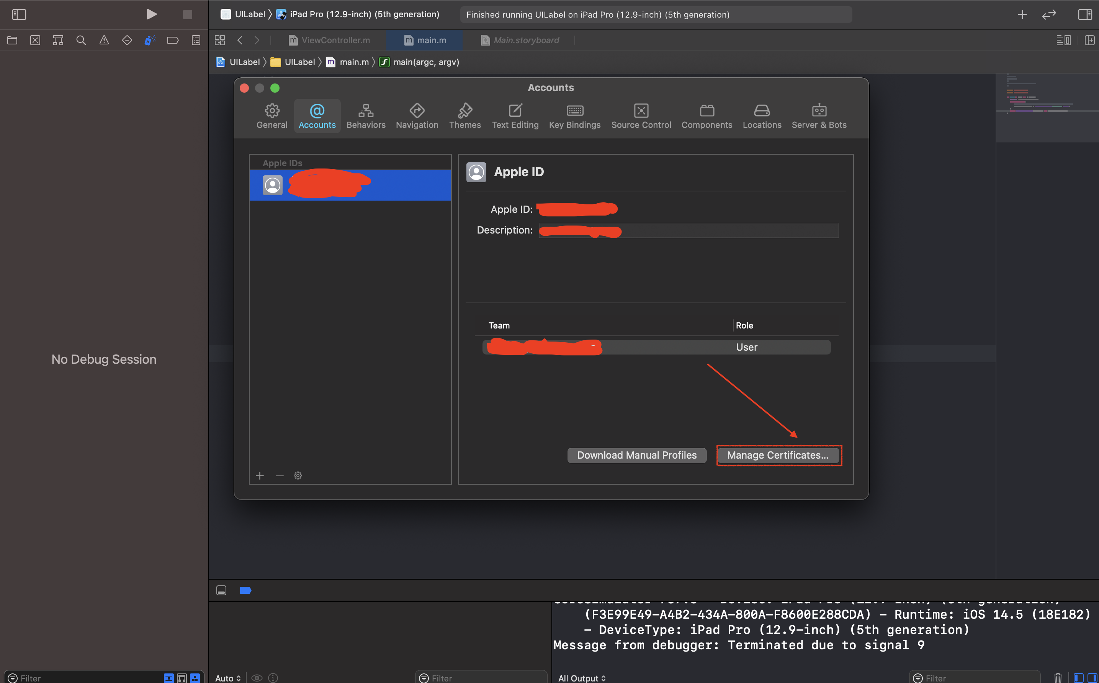Open account actions gear menu
Screen dimensions: 1099x683
pos(298,475)
